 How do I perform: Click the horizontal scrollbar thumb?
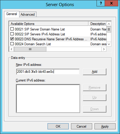pos(30,49)
